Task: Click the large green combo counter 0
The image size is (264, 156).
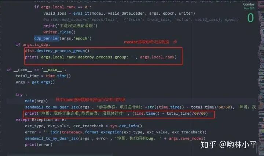Action: pos(250,18)
